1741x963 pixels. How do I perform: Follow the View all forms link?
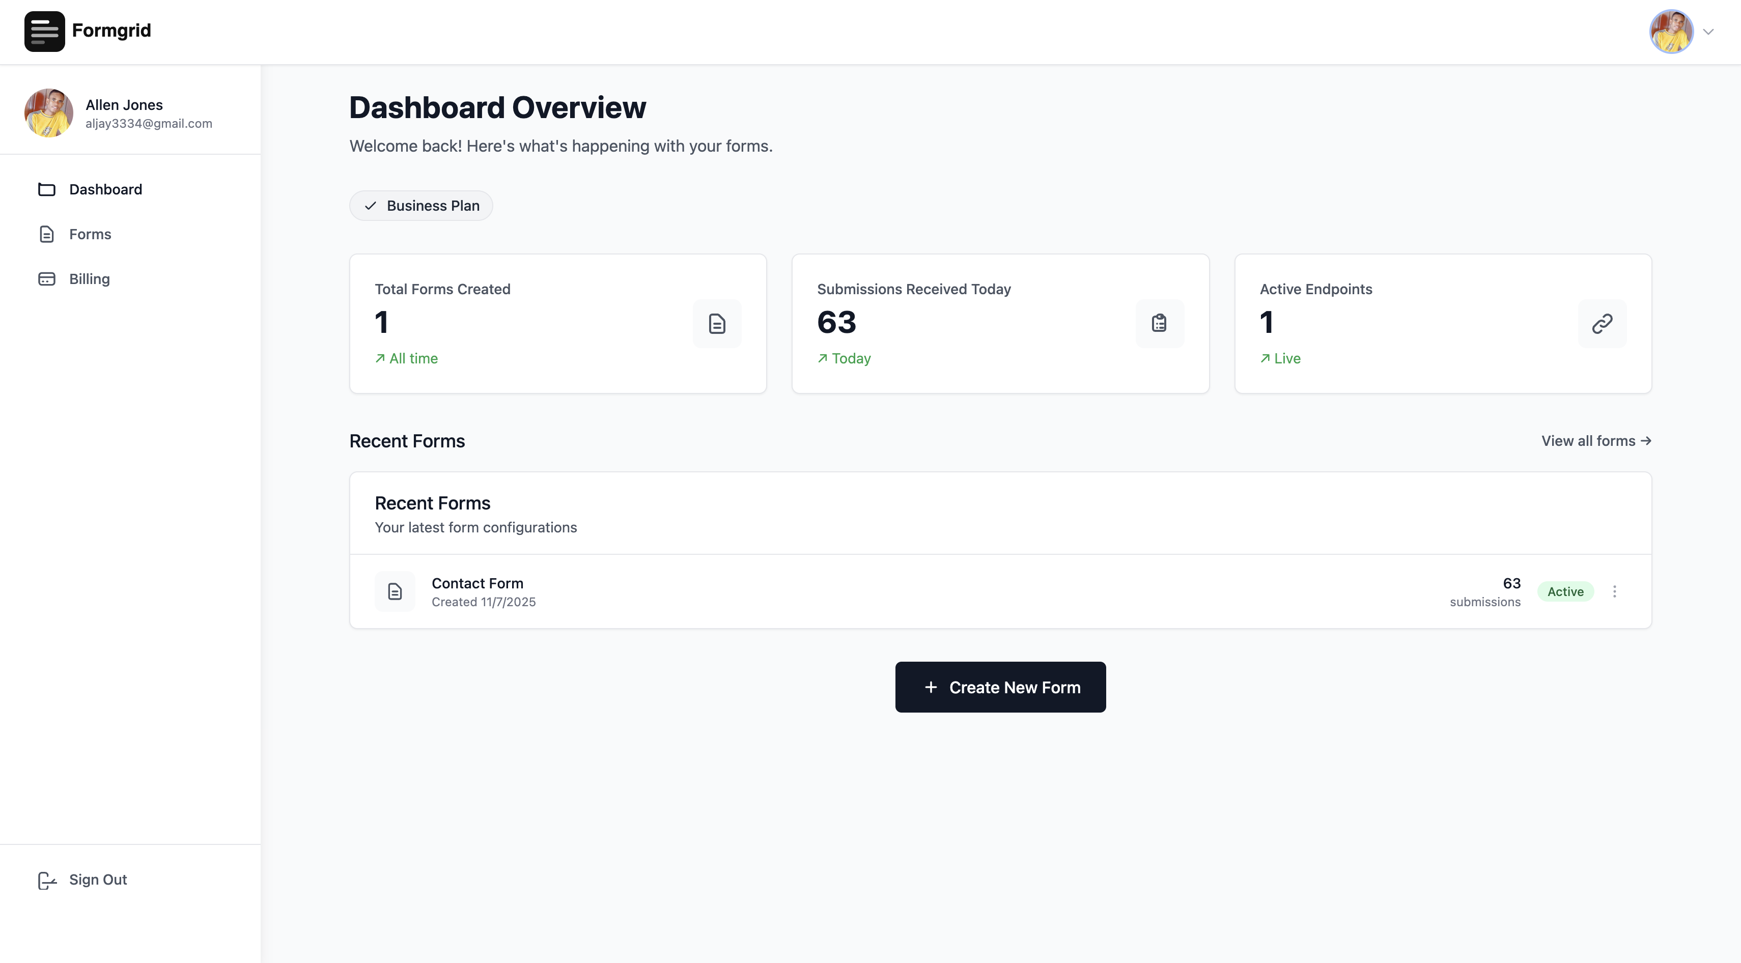[x=1596, y=441]
